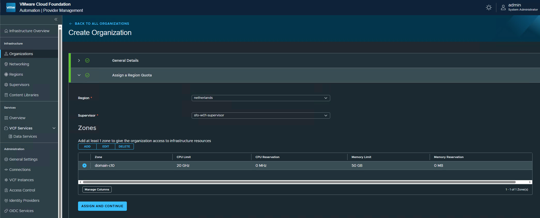
Task: Click the CPU Reservation column header
Action: pyautogui.click(x=267, y=157)
